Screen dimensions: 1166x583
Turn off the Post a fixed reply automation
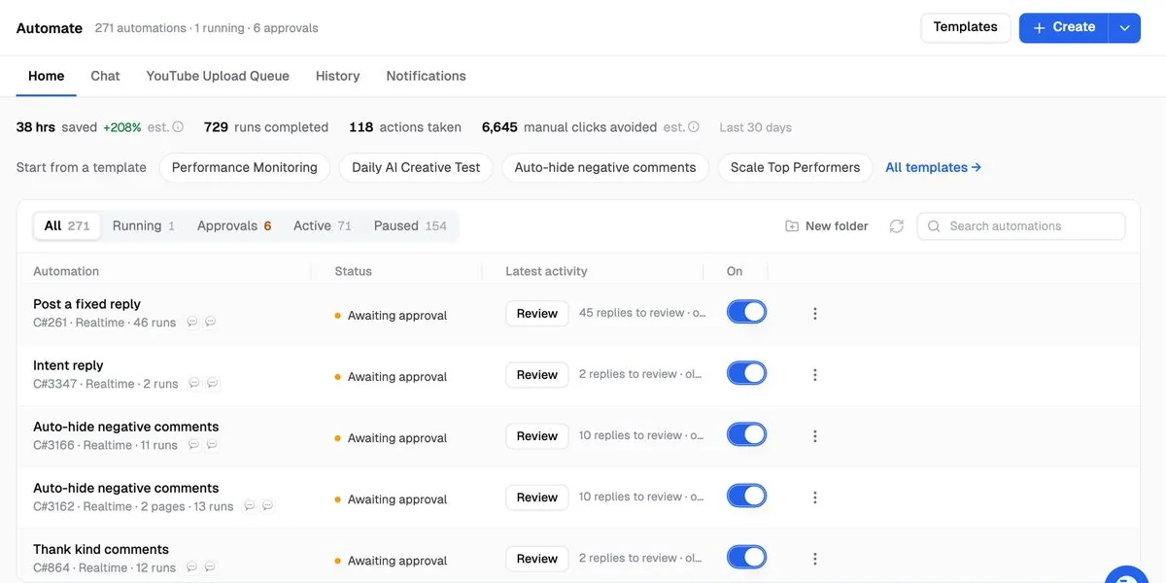coord(746,312)
